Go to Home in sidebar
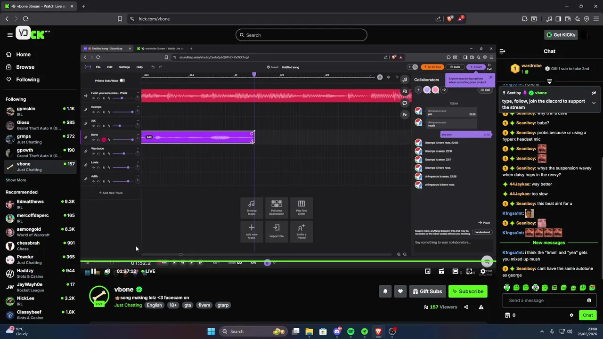 23,55
